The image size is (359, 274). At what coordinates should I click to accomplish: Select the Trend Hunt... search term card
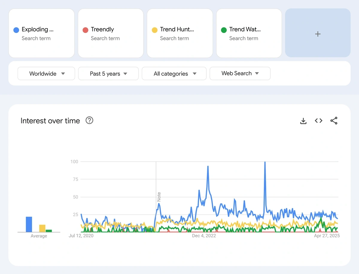click(180, 33)
